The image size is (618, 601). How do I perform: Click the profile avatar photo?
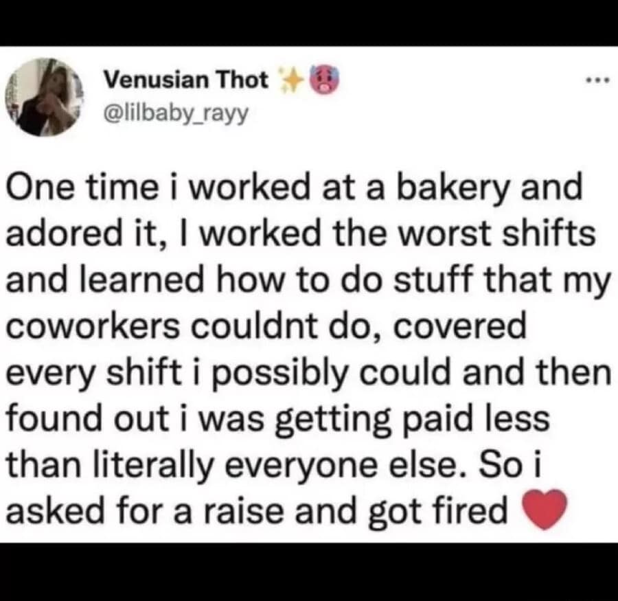coord(45,96)
